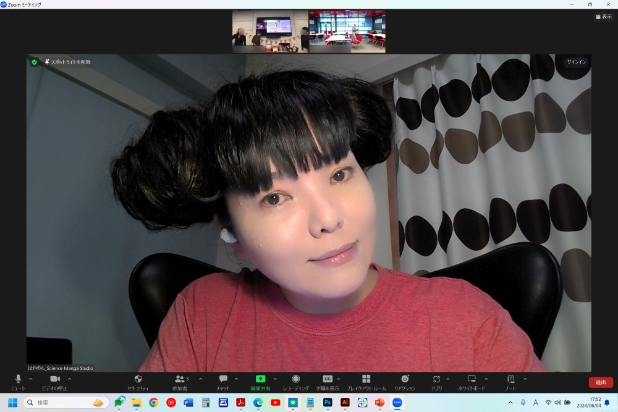Open the Notes (ノート) icon
Screen dimensions: 618x412
tap(510, 379)
